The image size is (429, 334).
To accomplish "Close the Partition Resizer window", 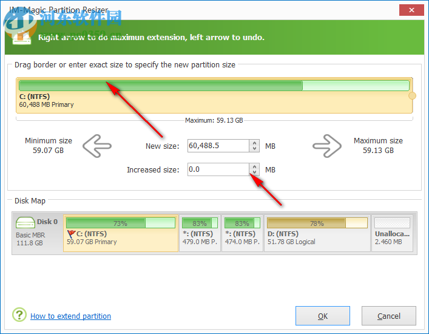I will (411, 10).
